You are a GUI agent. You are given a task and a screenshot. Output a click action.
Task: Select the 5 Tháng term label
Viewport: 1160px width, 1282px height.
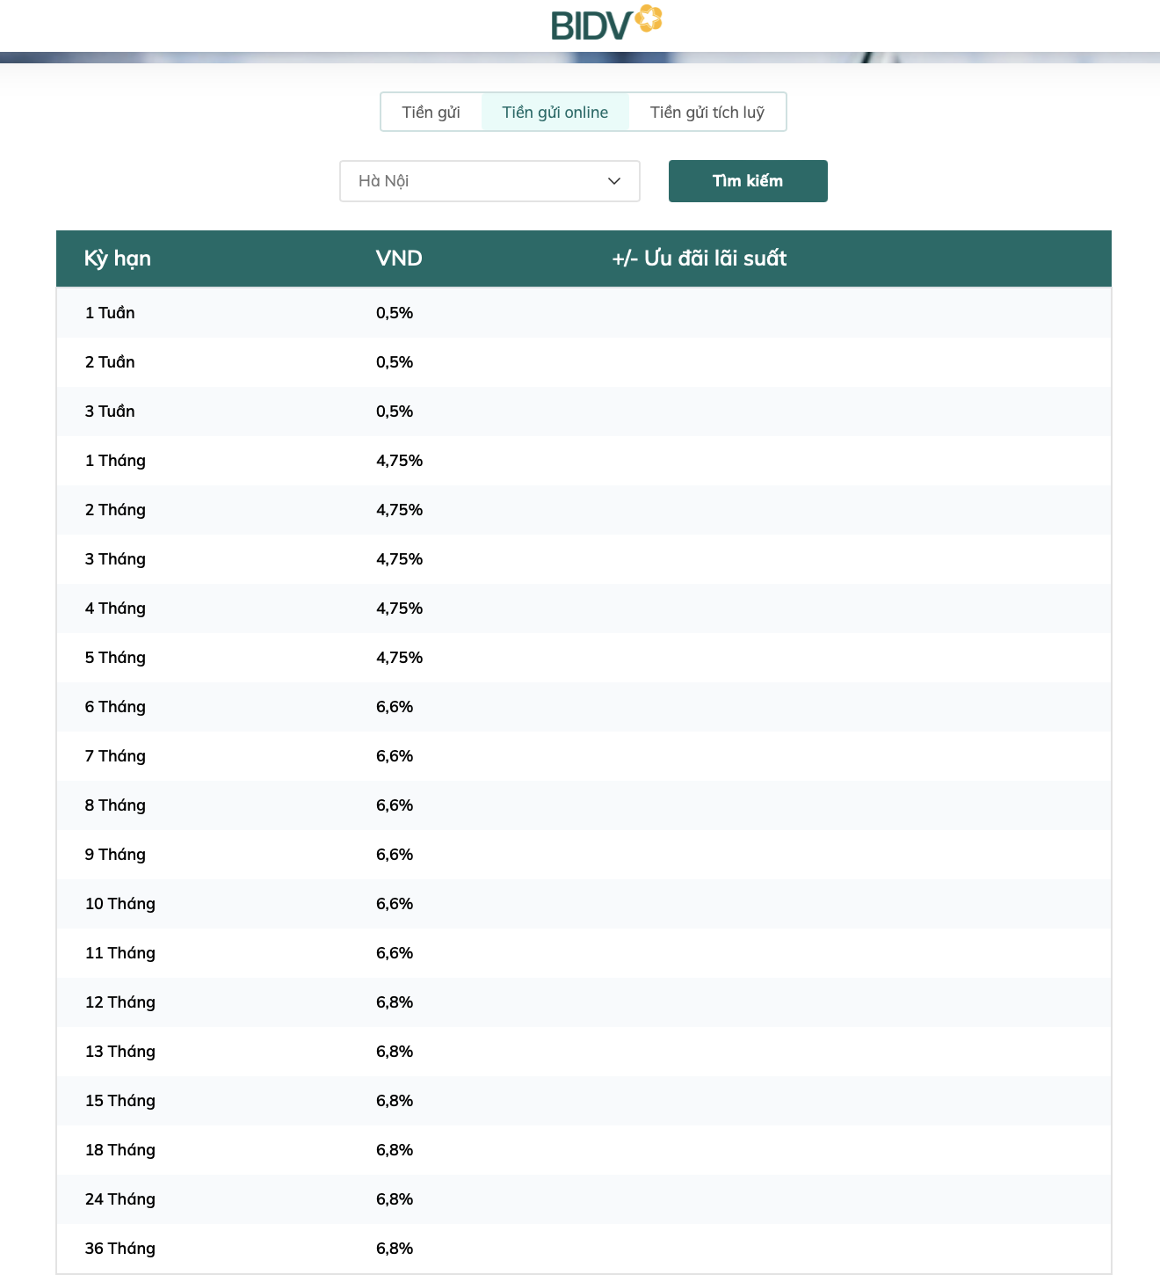[x=115, y=658]
